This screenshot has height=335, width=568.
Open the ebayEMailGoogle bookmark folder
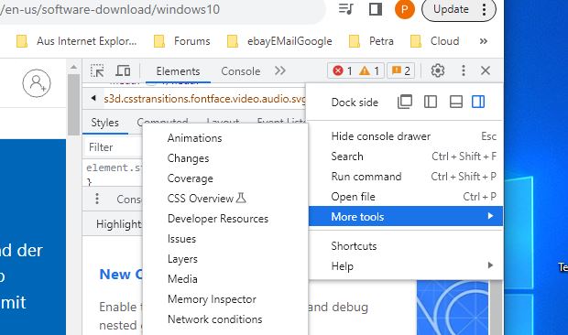click(x=279, y=41)
